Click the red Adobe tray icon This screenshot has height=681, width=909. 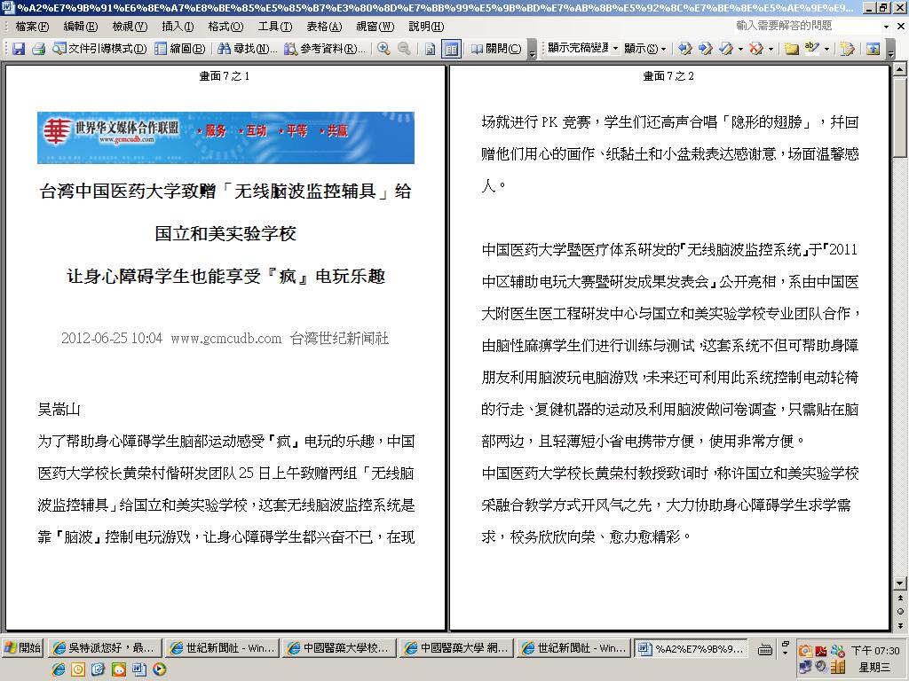[821, 651]
